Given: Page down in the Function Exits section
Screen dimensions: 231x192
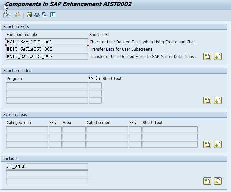Looking at the screenshot, I should click(218, 56).
